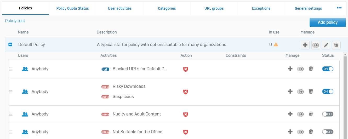Viewport: 348px width, 139px height.
Task: Delete Default Policy using trash icon
Action: tap(336, 45)
